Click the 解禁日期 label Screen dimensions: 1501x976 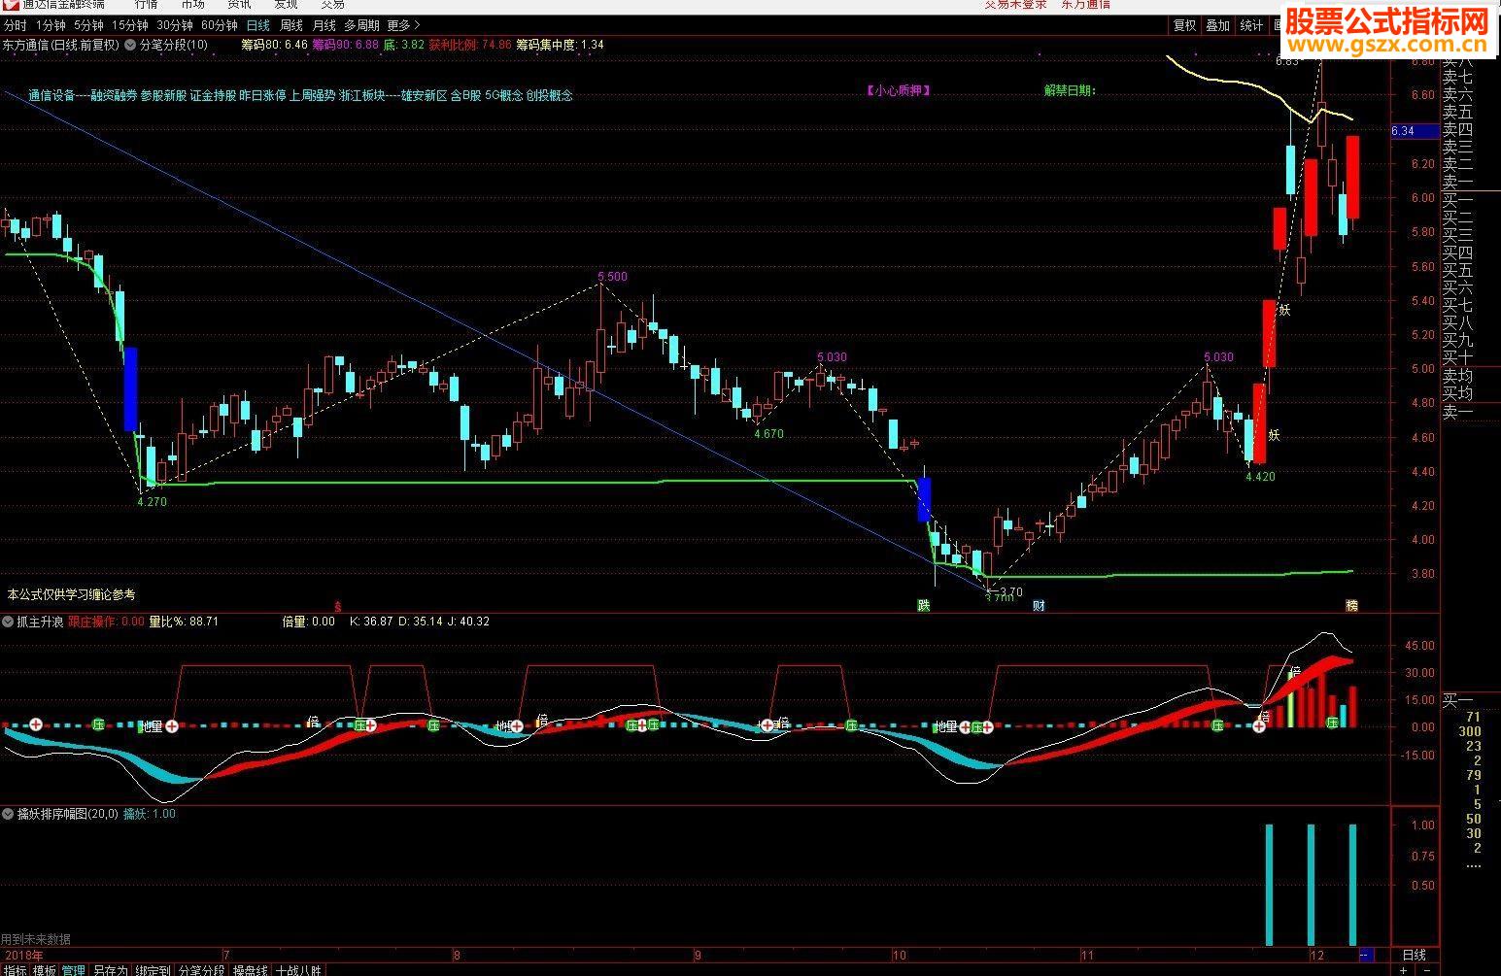[1071, 90]
